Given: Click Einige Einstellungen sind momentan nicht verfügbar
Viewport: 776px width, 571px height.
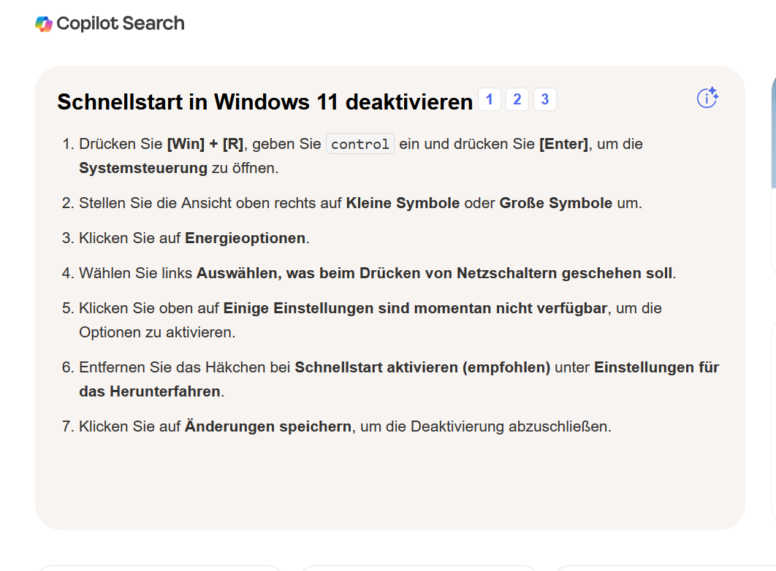Looking at the screenshot, I should [414, 308].
